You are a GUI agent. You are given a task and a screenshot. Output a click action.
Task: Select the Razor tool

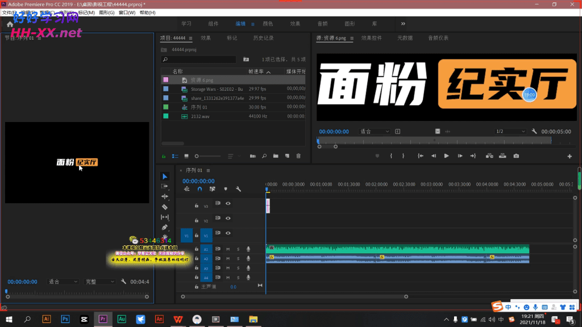coord(165,207)
